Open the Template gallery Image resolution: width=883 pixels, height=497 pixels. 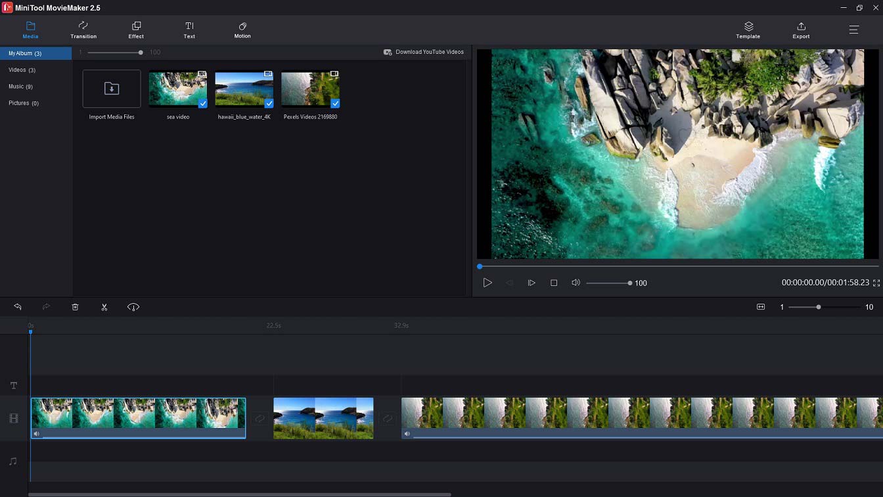pyautogui.click(x=748, y=30)
